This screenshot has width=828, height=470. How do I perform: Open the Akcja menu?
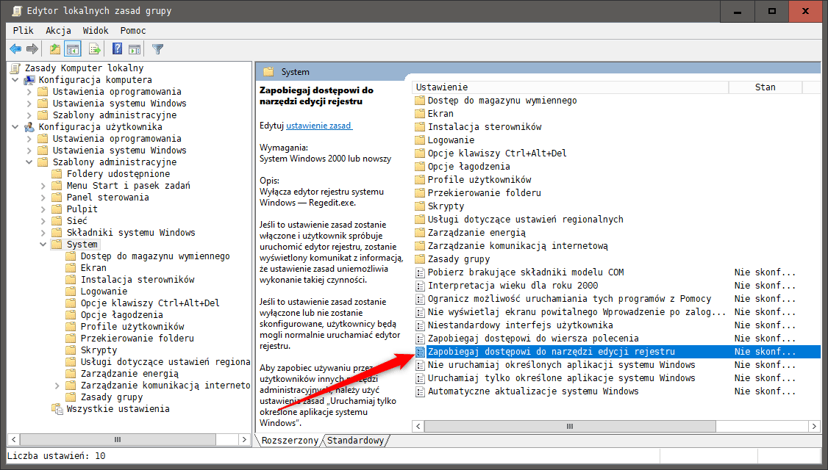pos(58,31)
